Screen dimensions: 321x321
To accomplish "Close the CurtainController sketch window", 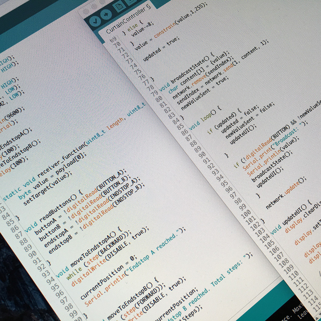I will pos(86,11).
